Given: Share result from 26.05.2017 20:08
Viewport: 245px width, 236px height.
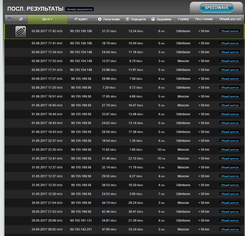Looking at the screenshot, I should click(x=230, y=221).
